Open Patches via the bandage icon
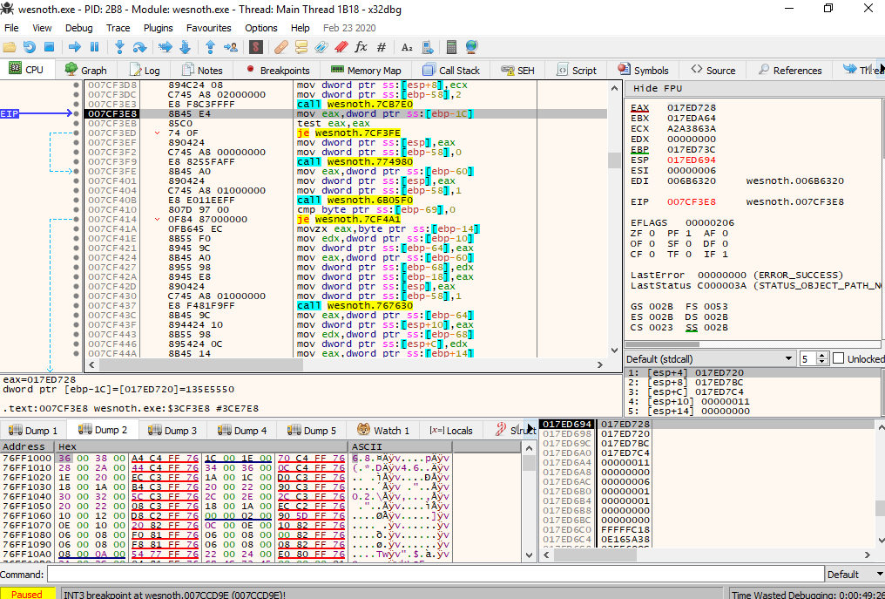Screen dimensions: 885x599 point(281,47)
